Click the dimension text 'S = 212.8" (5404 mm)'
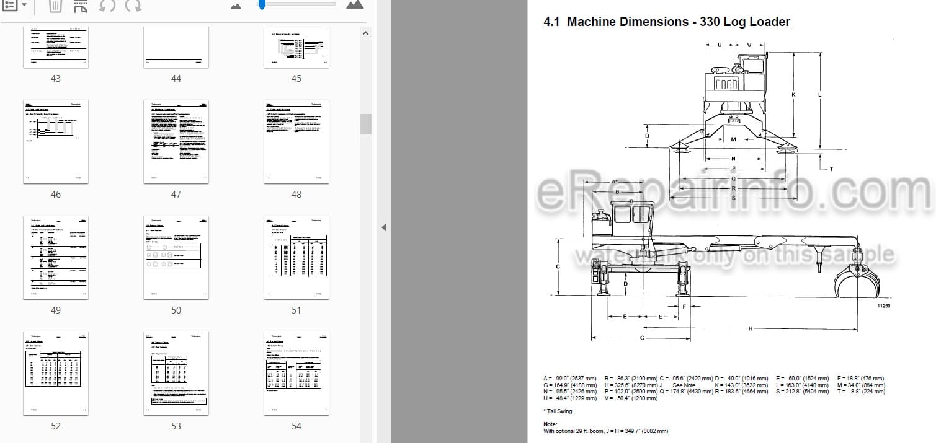 click(803, 392)
